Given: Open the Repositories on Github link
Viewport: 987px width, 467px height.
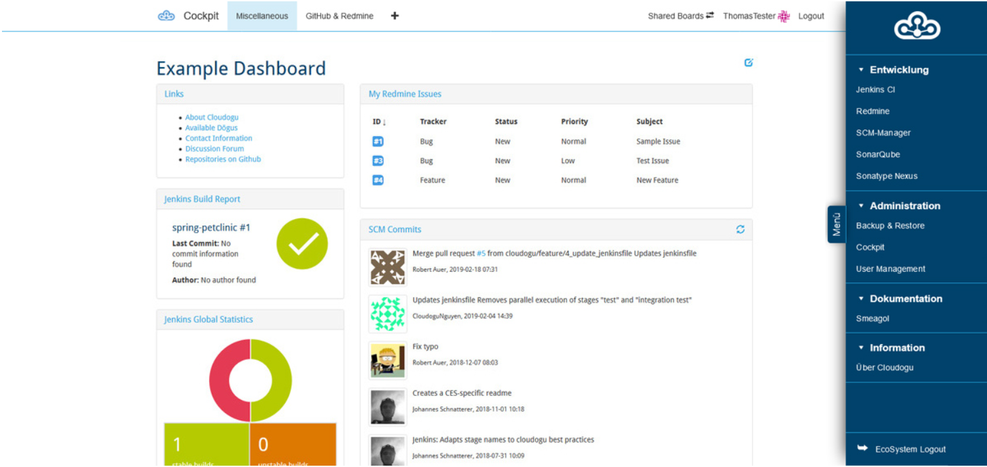Looking at the screenshot, I should (x=222, y=159).
